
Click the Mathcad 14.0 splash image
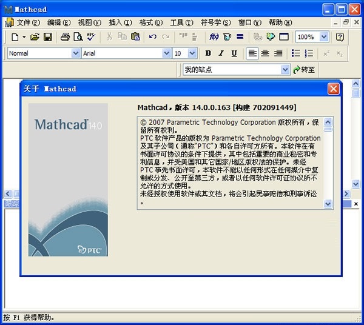point(68,180)
